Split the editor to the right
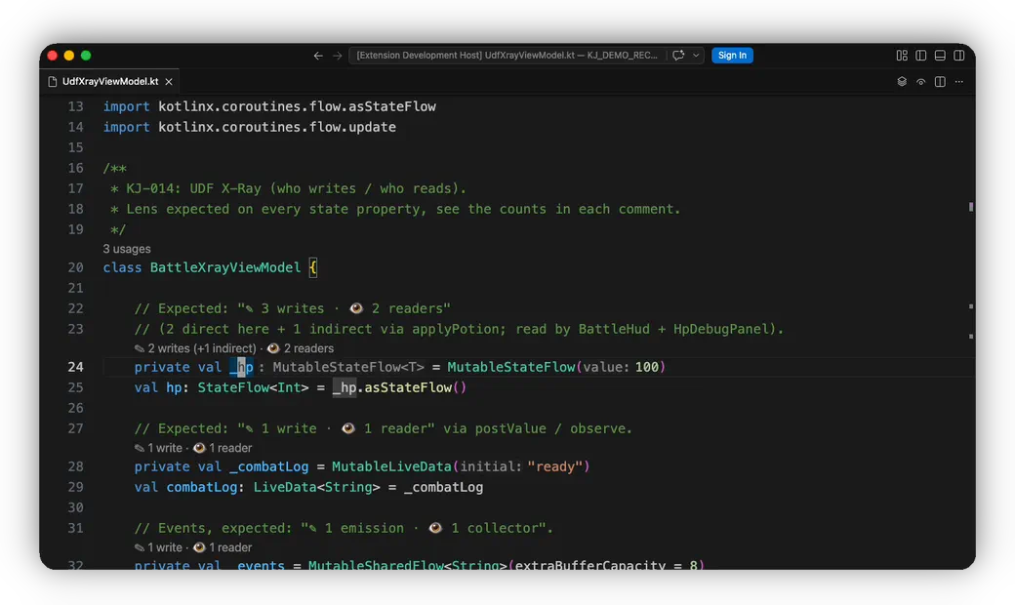The height and width of the screenshot is (605, 1015). click(x=940, y=82)
